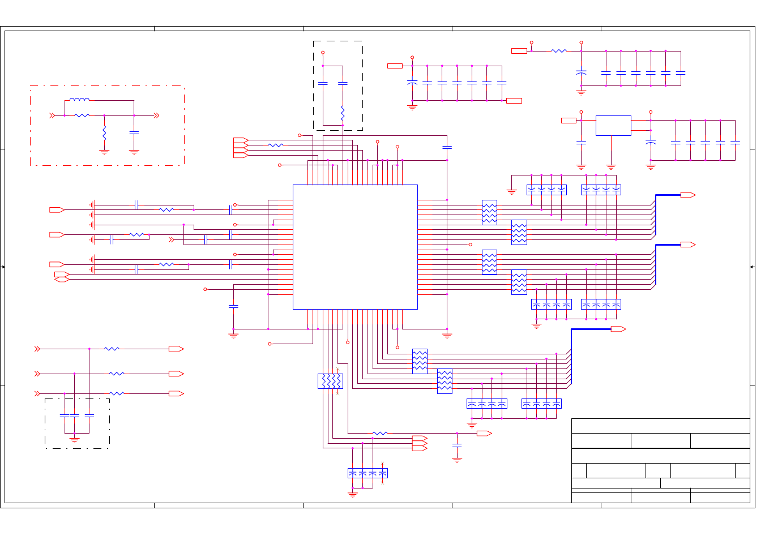Click the title block in the bottom-right corner
Screen dimensions: 765x540
(661, 461)
